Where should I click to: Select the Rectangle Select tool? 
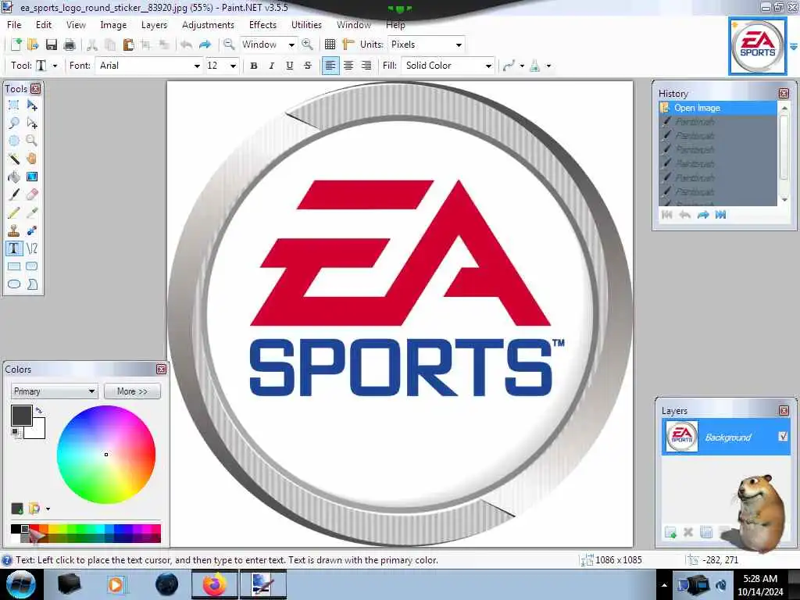coord(14,105)
